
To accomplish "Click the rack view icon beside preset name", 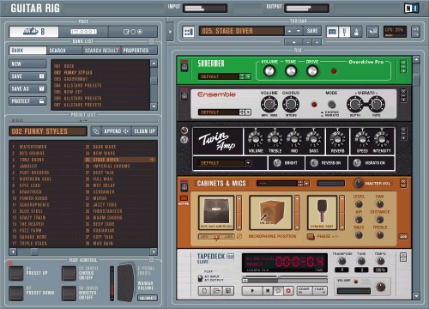I will pos(189,32).
